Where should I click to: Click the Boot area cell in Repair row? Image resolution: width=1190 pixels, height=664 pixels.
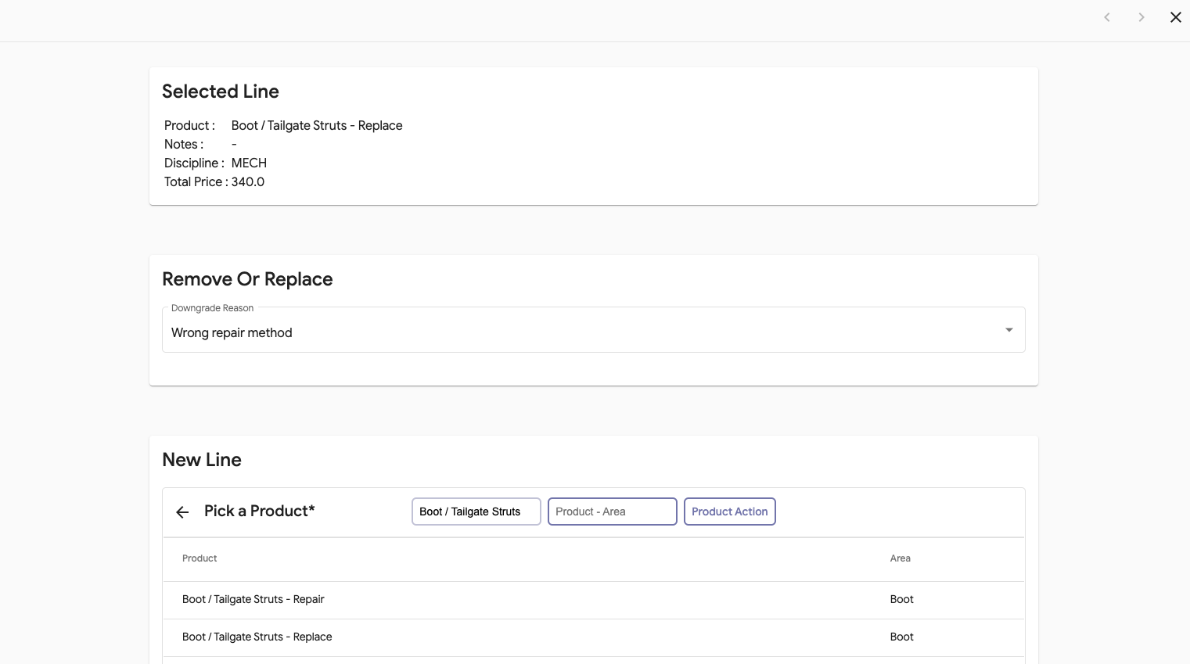tap(901, 600)
